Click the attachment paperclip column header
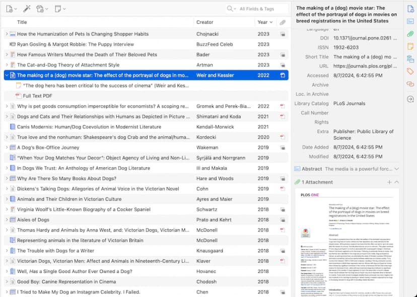The height and width of the screenshot is (297, 417). [283, 23]
